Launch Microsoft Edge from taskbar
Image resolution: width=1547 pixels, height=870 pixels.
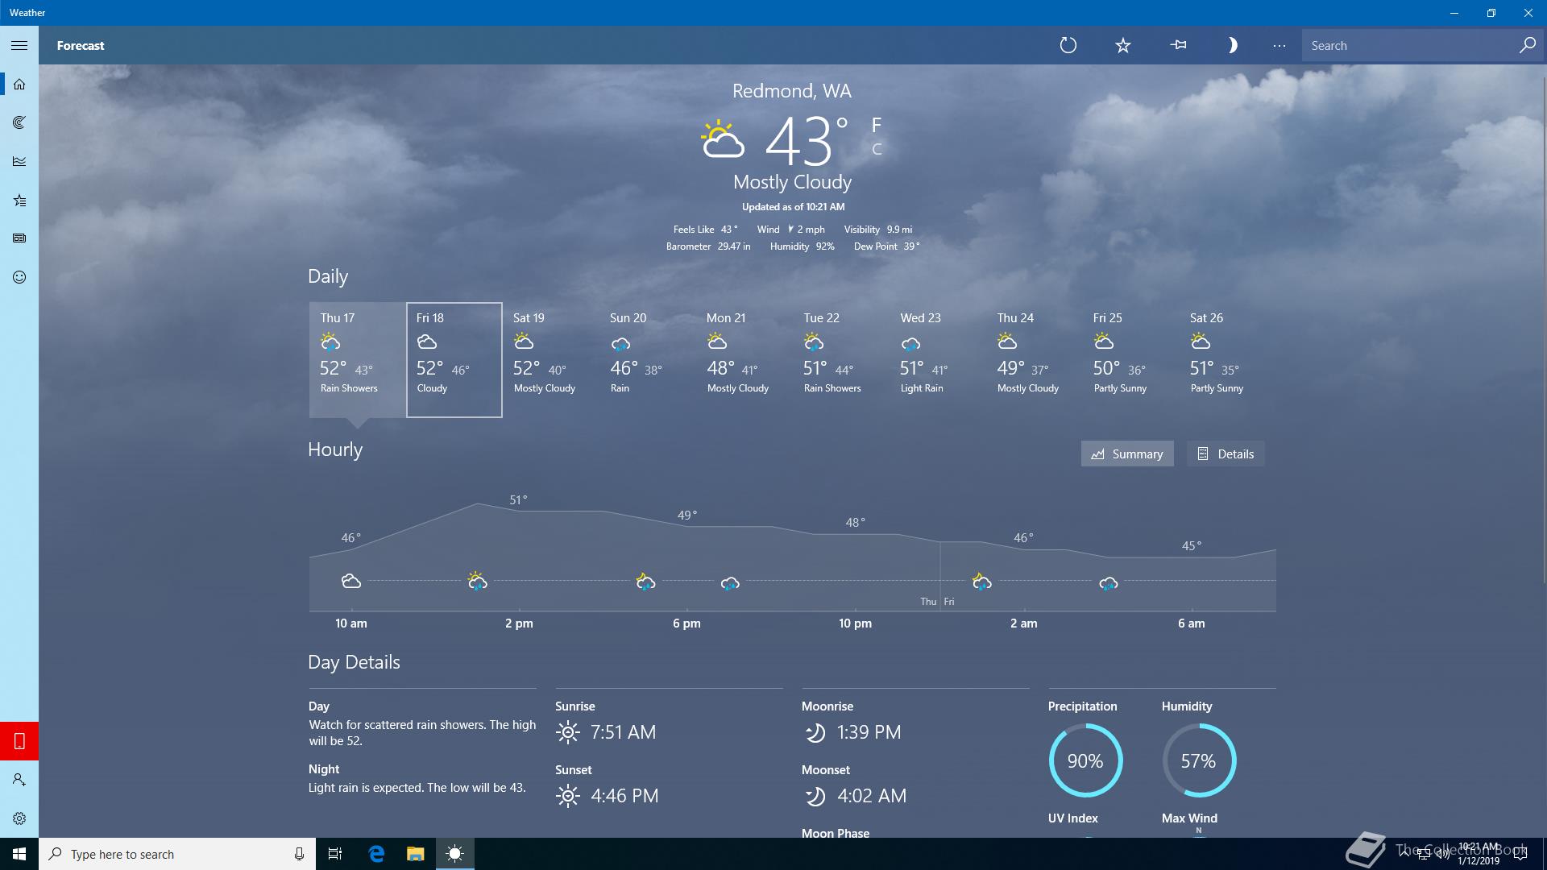pos(376,854)
